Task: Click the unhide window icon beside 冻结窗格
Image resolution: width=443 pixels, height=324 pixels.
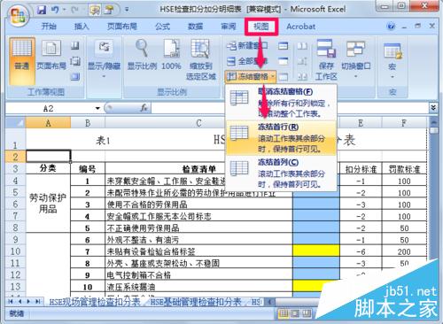Action: (x=283, y=77)
